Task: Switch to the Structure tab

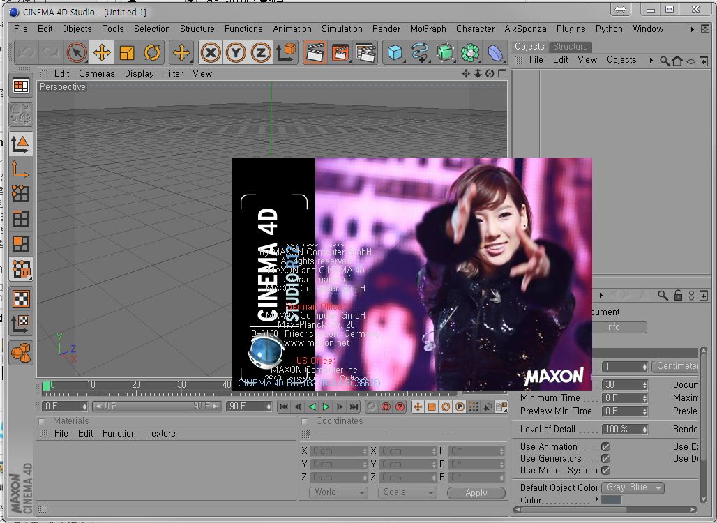Action: pyautogui.click(x=571, y=46)
